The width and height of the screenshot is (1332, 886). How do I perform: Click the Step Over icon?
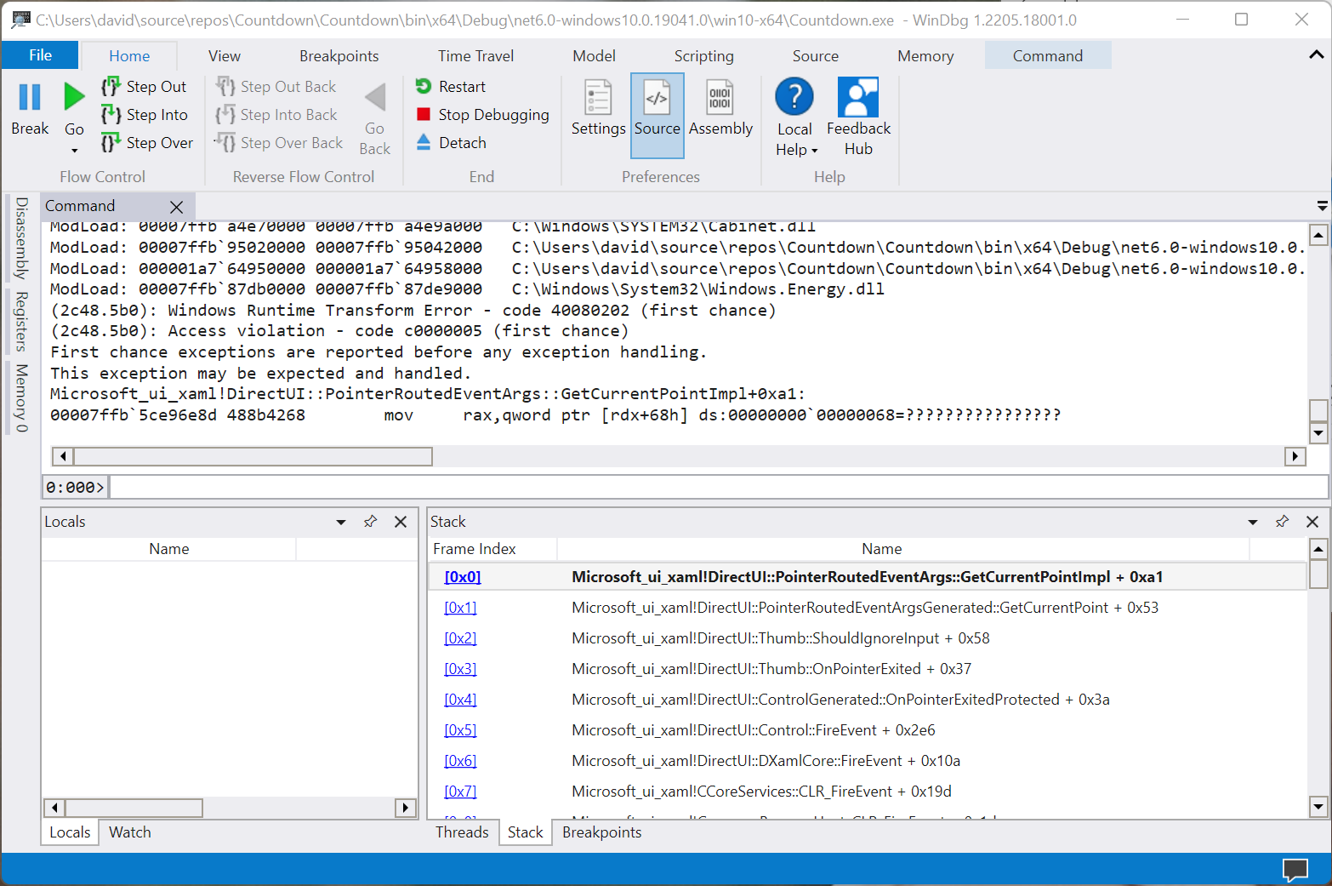[x=111, y=142]
